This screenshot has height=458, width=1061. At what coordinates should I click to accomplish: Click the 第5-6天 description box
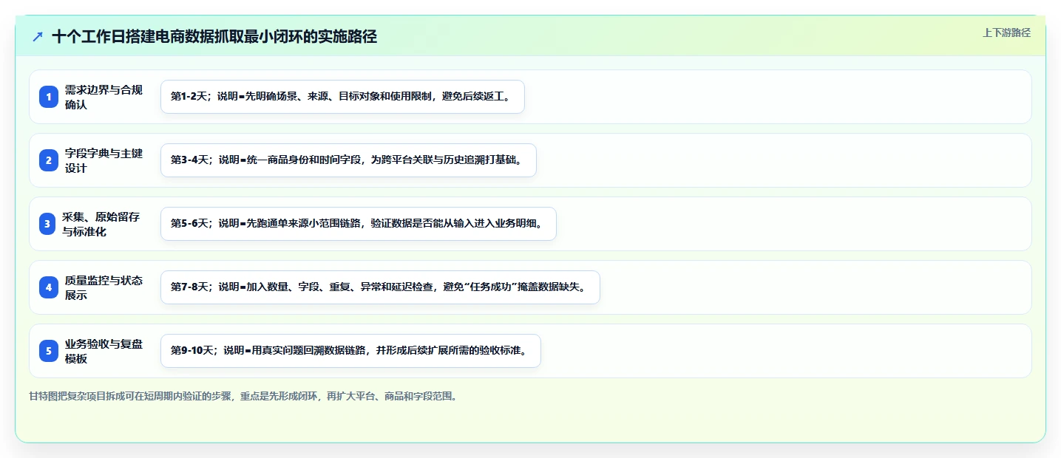358,224
